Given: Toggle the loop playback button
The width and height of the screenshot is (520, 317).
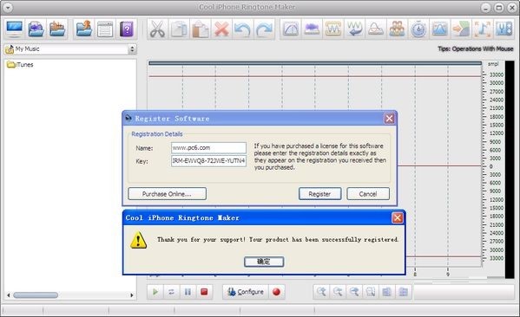Looking at the screenshot, I should click(171, 292).
